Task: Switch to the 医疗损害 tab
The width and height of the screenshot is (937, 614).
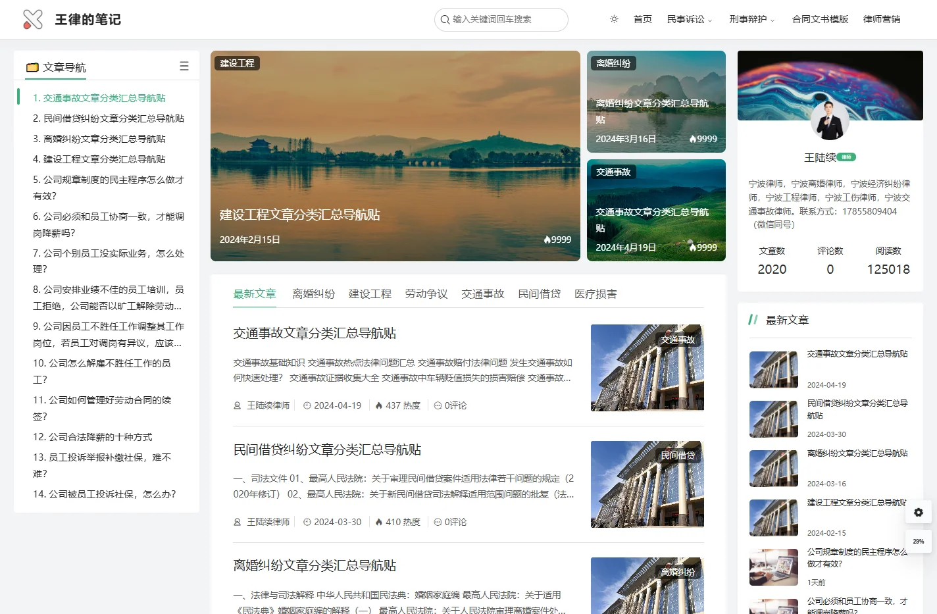Action: (x=595, y=294)
